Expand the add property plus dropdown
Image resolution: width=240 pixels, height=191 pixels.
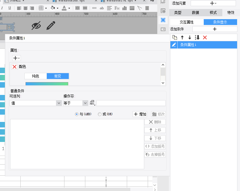tap(17, 58)
